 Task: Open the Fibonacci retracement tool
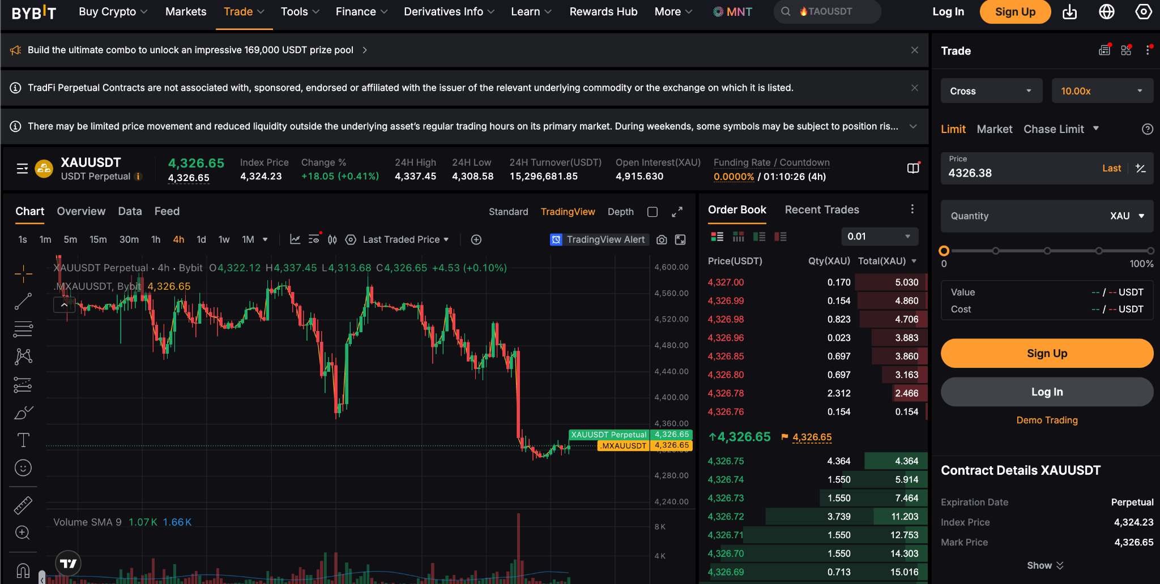coord(23,329)
